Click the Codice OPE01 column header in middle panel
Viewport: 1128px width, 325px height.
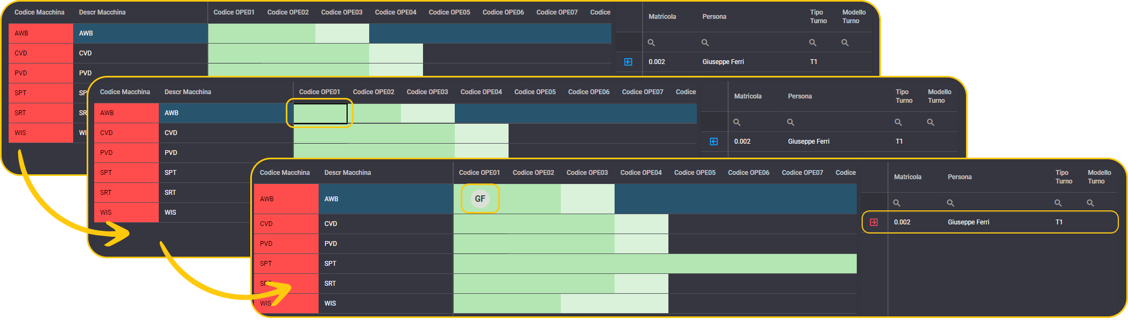click(x=320, y=92)
